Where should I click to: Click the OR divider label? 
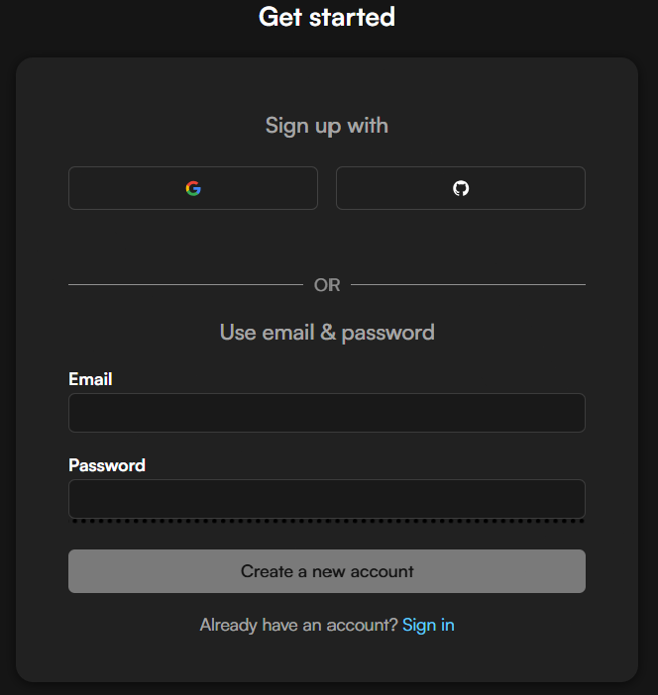(x=327, y=285)
